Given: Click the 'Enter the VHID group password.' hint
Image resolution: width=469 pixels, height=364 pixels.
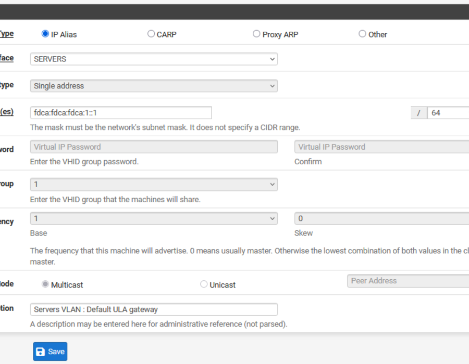Looking at the screenshot, I should (84, 162).
